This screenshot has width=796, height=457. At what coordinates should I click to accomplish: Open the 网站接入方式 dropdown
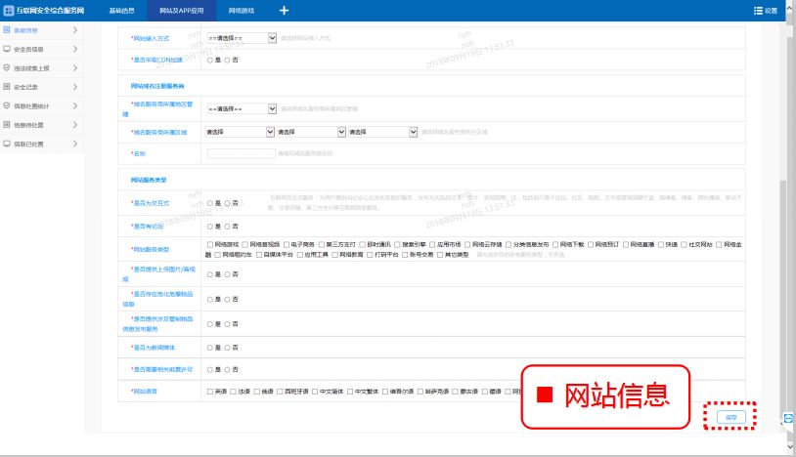pos(242,38)
